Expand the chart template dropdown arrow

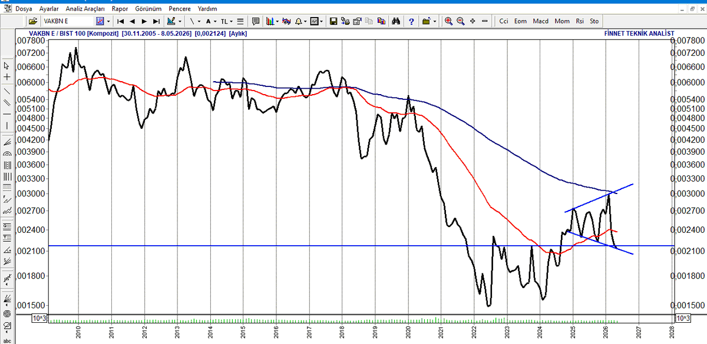pyautogui.click(x=321, y=21)
